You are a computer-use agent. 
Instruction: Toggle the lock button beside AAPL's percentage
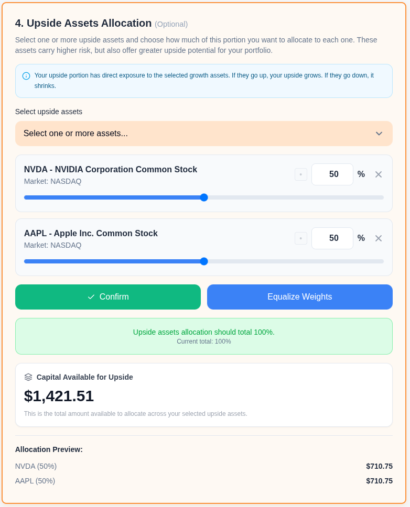coord(301,238)
